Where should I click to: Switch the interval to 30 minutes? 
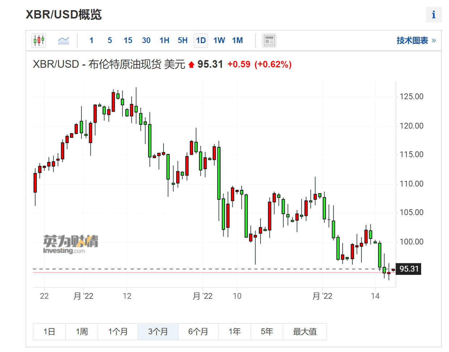[146, 41]
